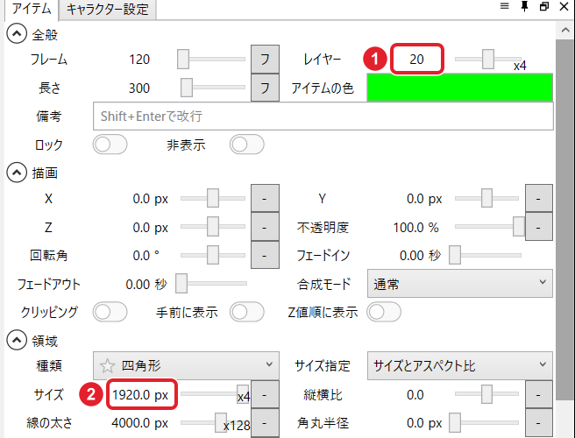Click the animation button for 縦横比
575x438 pixels.
click(539, 394)
